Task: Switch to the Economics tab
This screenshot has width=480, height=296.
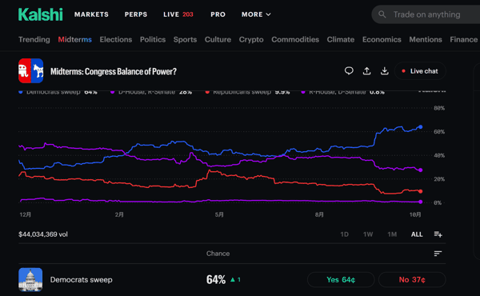Action: click(x=382, y=39)
